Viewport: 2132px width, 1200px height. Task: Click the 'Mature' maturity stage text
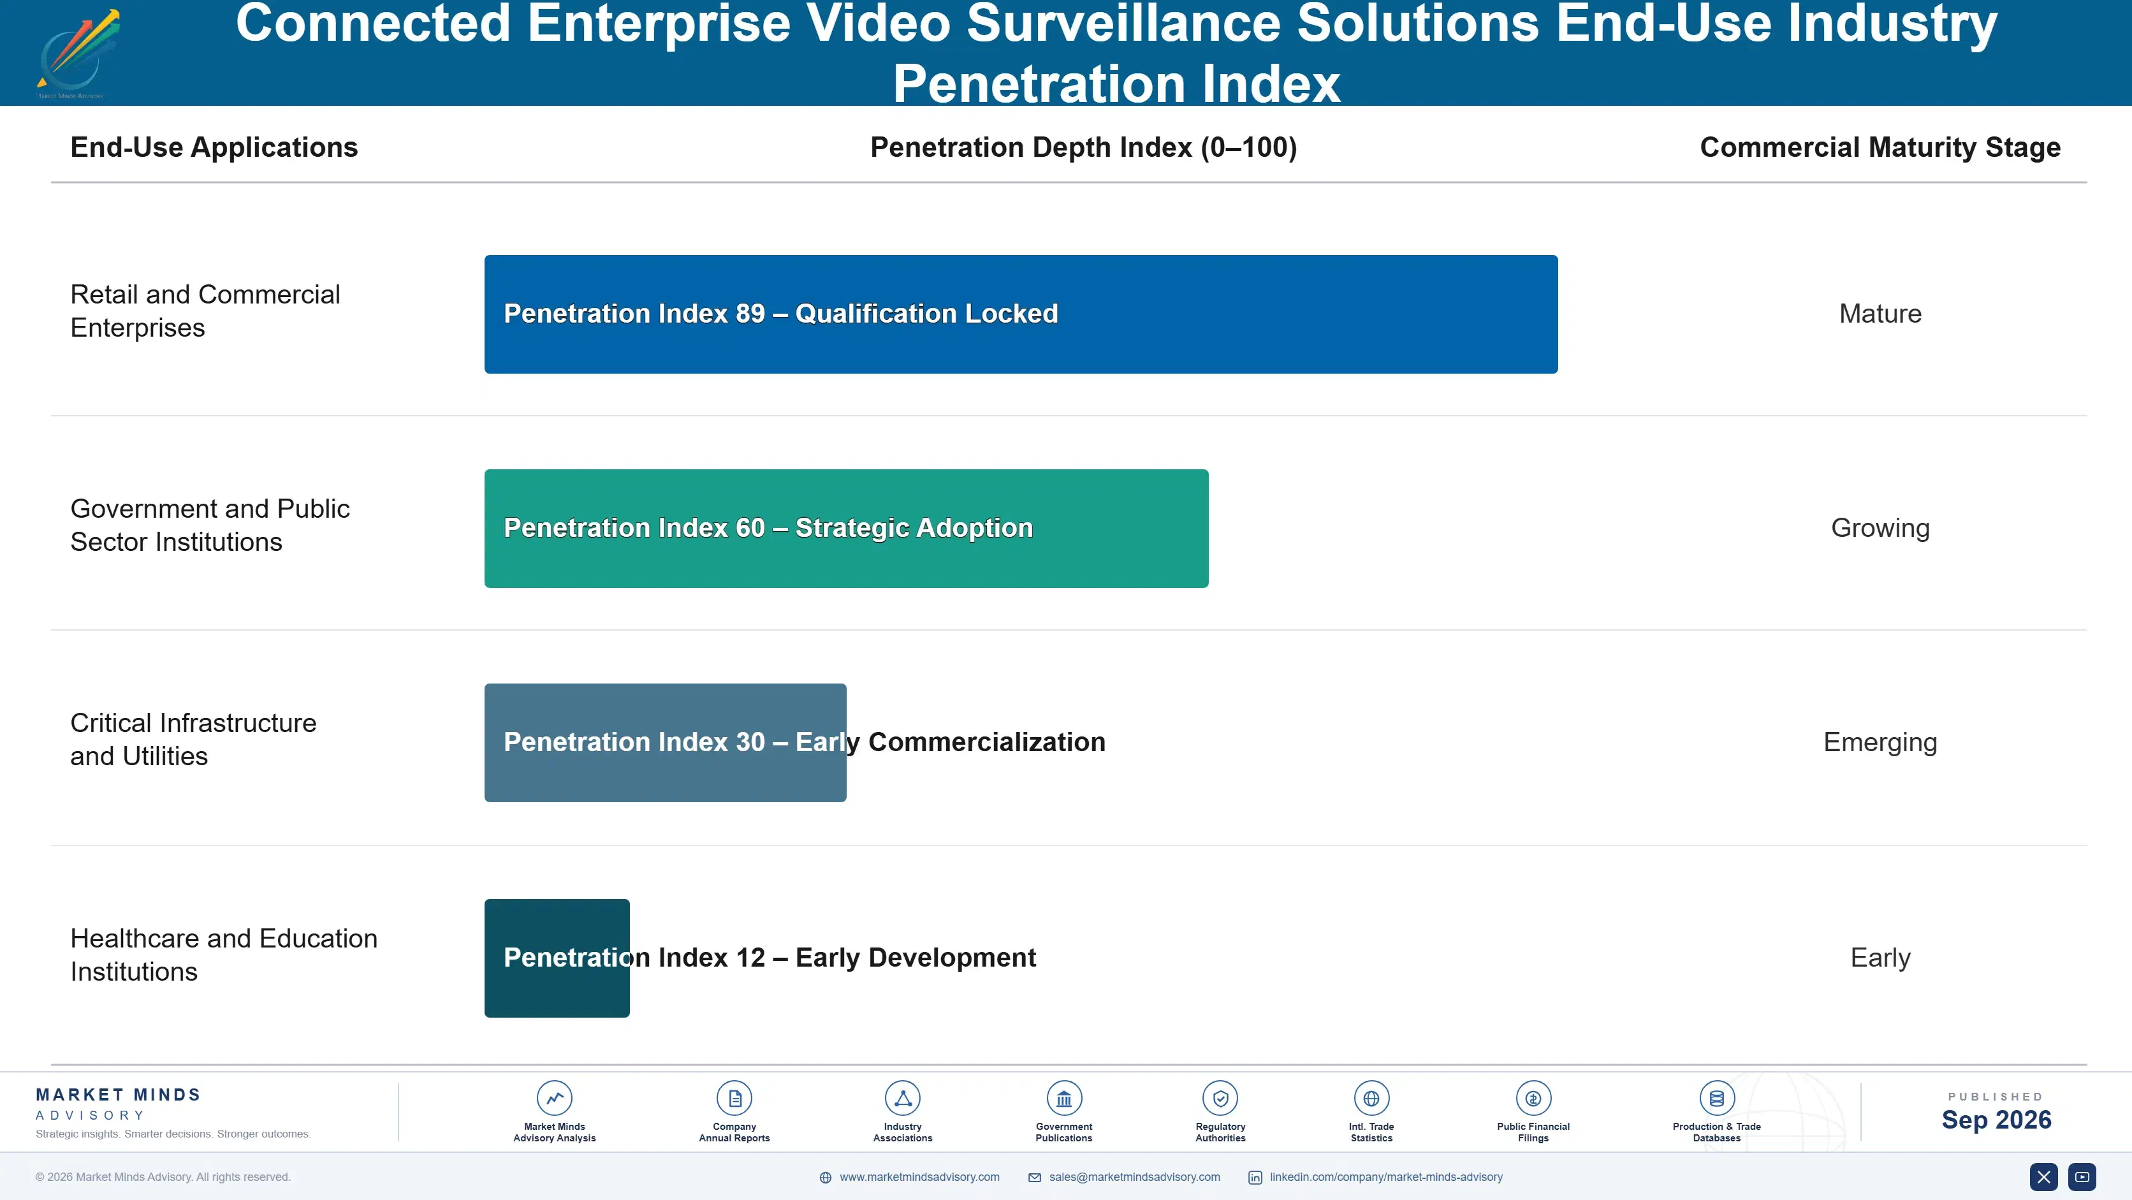pyautogui.click(x=1880, y=314)
